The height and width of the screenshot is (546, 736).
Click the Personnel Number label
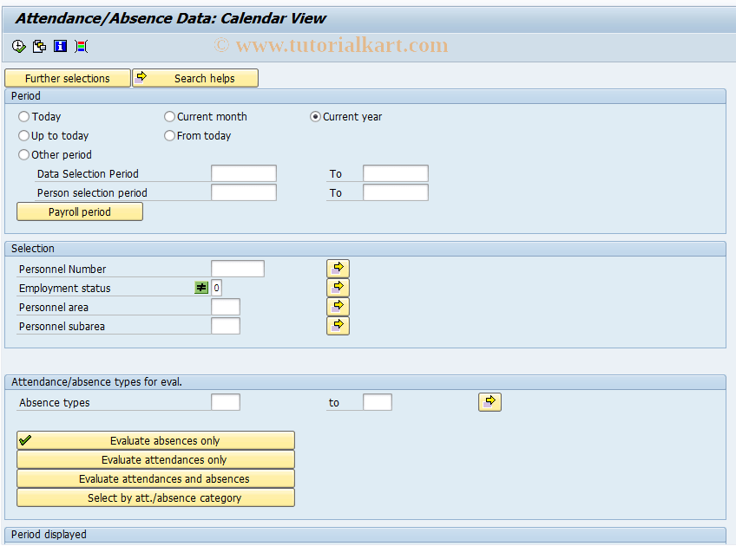tap(62, 270)
